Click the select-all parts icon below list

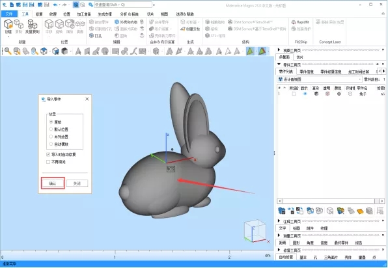tap(281, 211)
